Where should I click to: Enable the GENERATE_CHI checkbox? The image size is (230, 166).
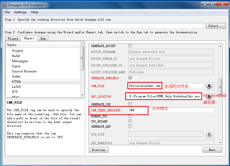pyautogui.click(x=130, y=104)
